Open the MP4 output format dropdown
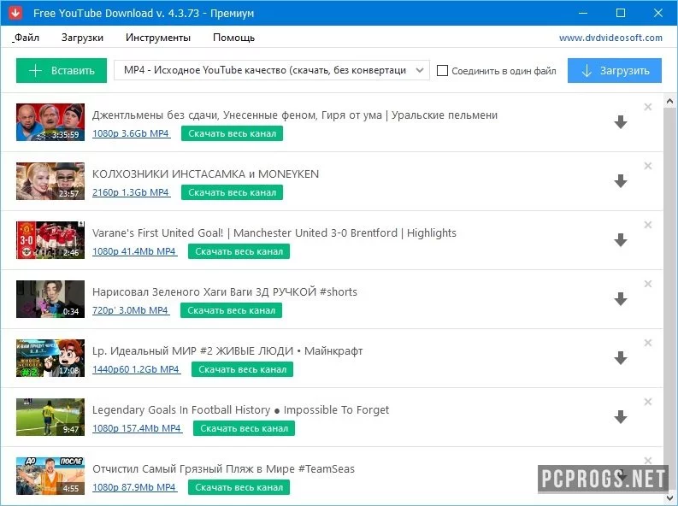678x506 pixels. [272, 70]
